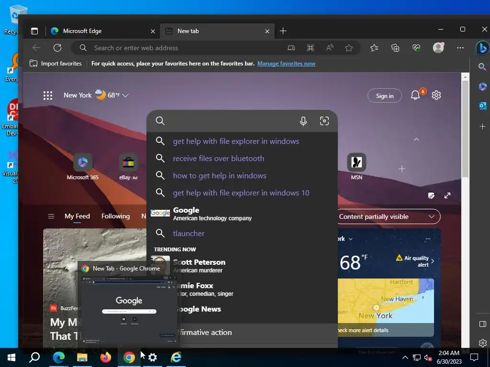Add this page to favorites star
490x367 pixels.
point(349,48)
